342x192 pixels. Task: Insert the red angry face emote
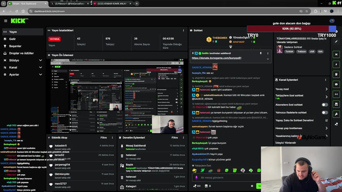point(219,170)
